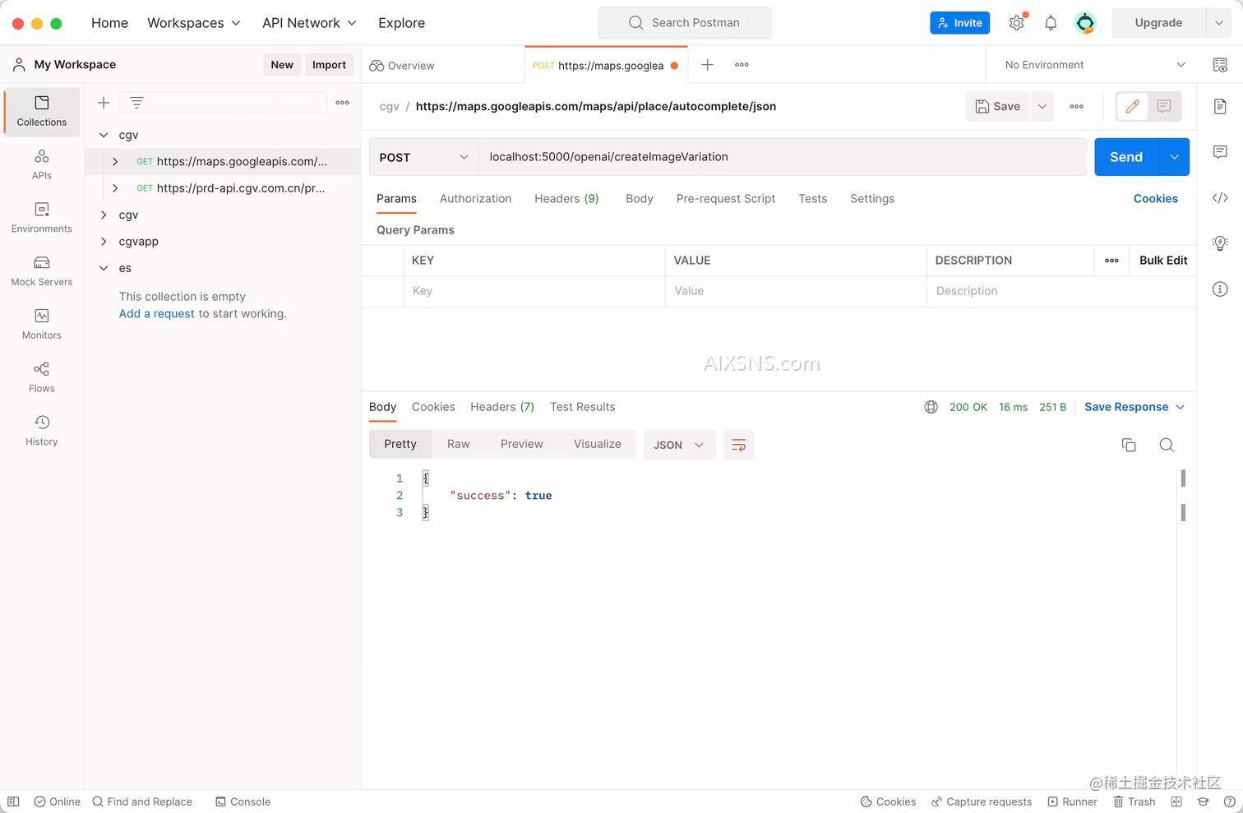Click the Add a request link
The image size is (1243, 813).
coord(156,314)
